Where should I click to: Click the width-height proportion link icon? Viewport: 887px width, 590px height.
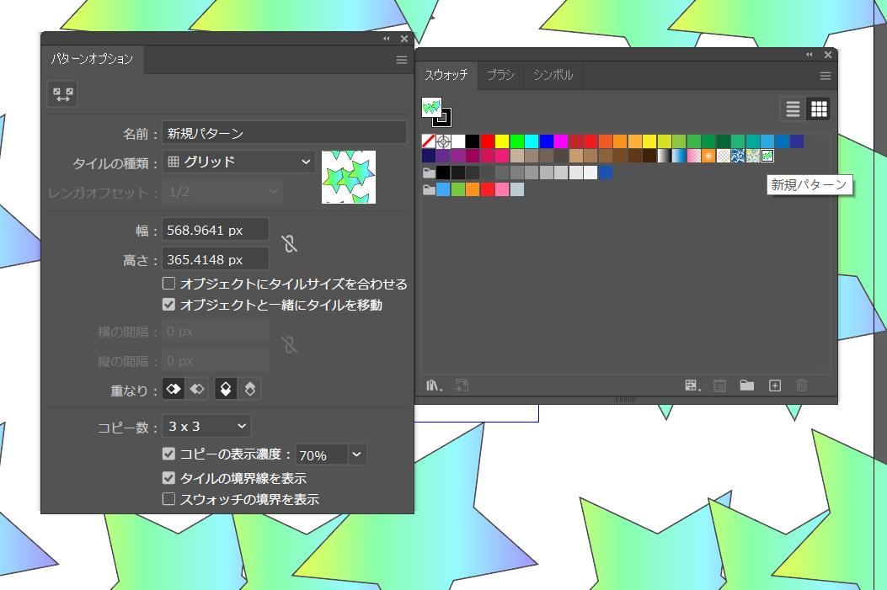coord(290,244)
